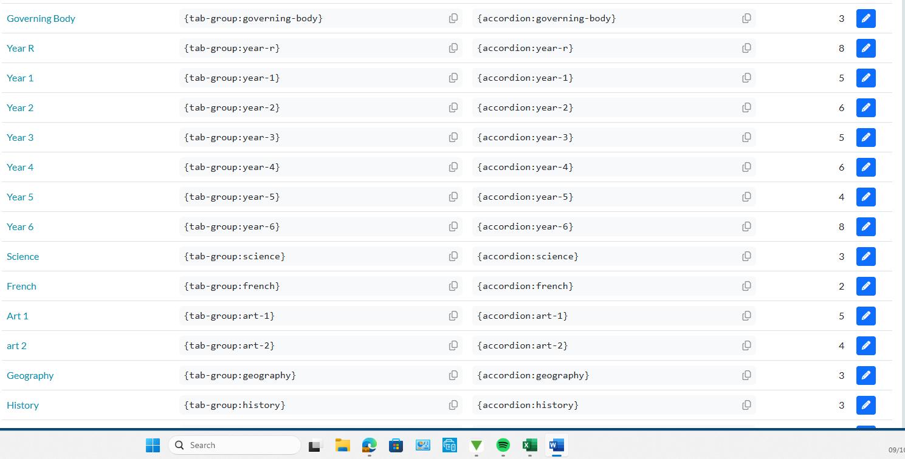Edit the Science group with pencil button
Viewport: 905px width, 459px height.
click(x=865, y=256)
